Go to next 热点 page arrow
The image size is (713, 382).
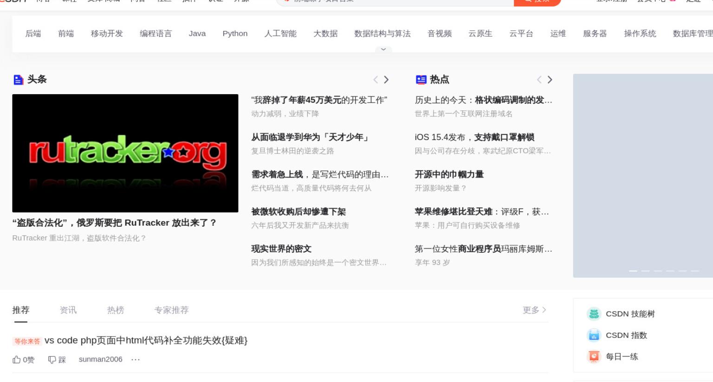coord(550,80)
